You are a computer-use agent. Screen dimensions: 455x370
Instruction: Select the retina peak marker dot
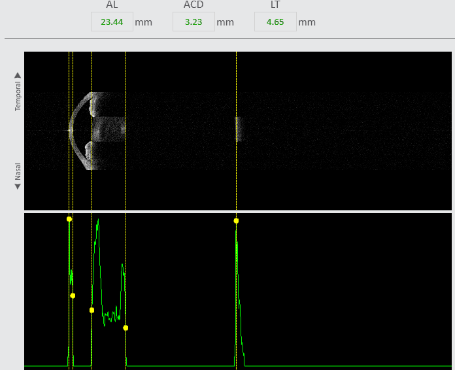pos(236,221)
